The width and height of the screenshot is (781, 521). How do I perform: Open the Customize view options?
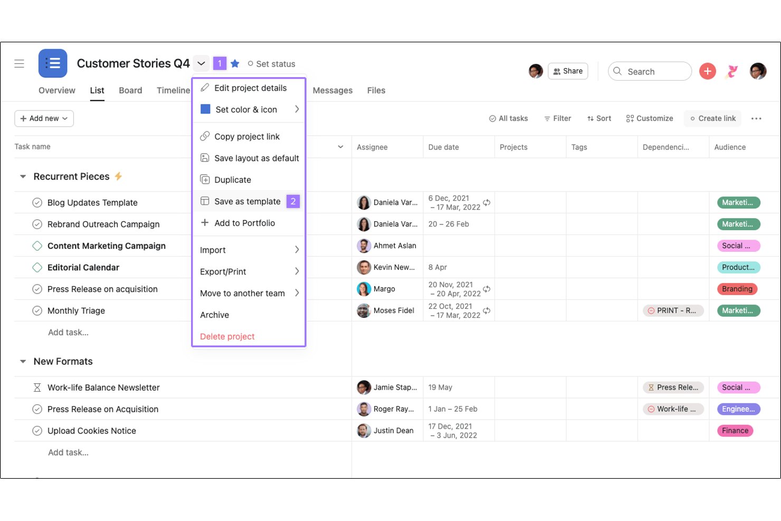click(650, 119)
